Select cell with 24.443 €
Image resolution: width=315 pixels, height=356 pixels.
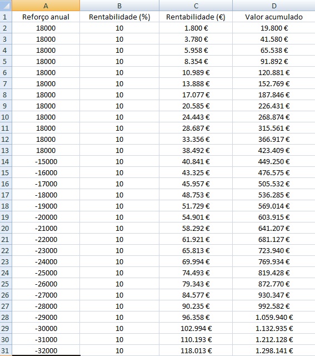pyautogui.click(x=196, y=117)
